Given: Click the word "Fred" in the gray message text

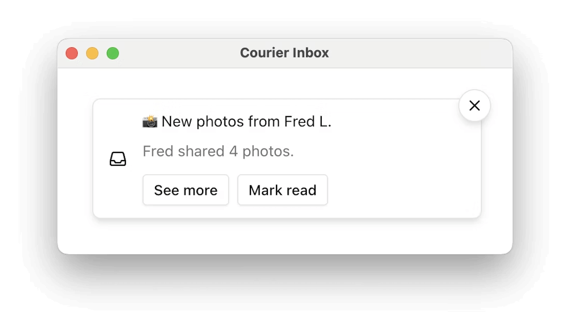Looking at the screenshot, I should point(158,151).
